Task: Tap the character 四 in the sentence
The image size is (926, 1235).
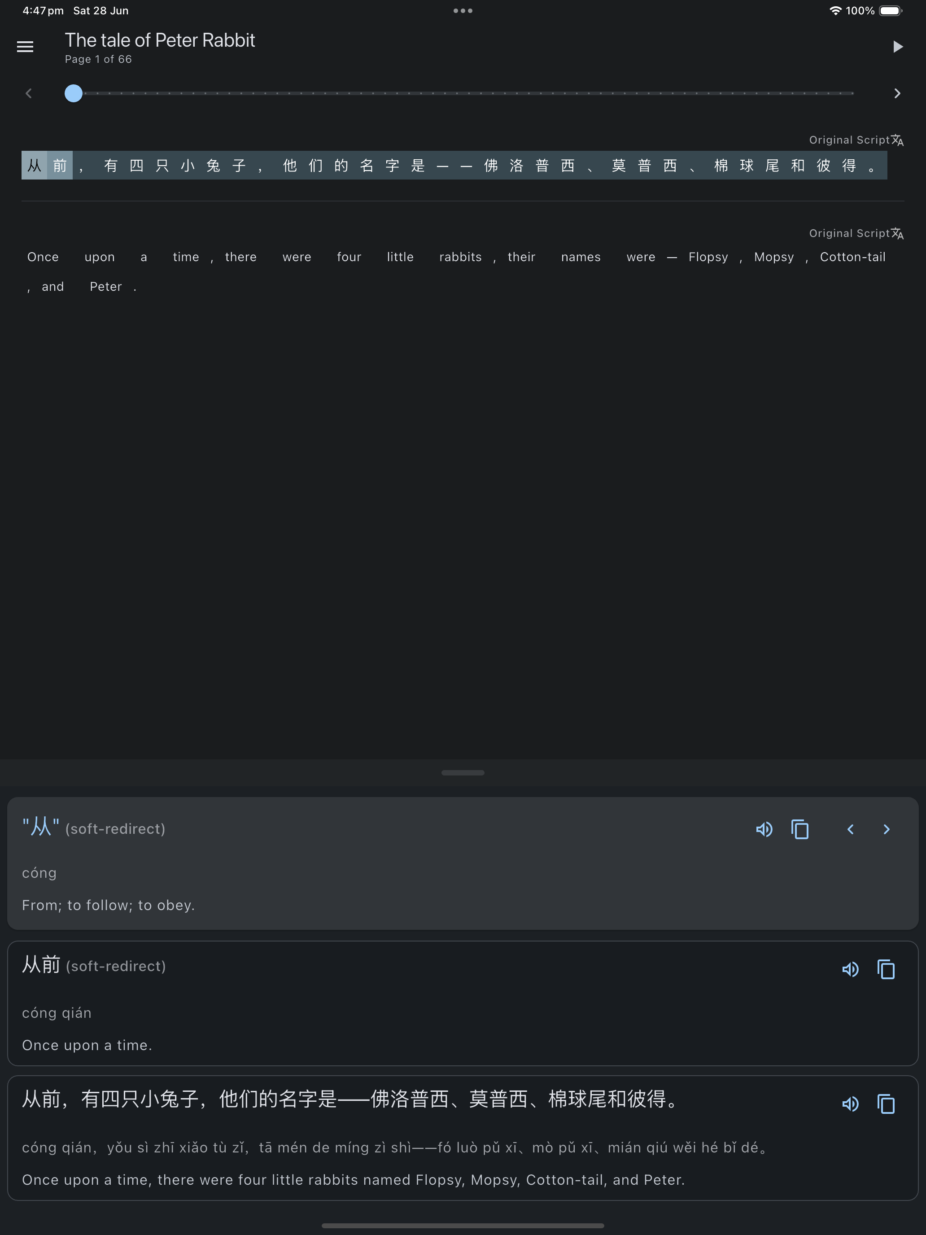Action: [136, 165]
